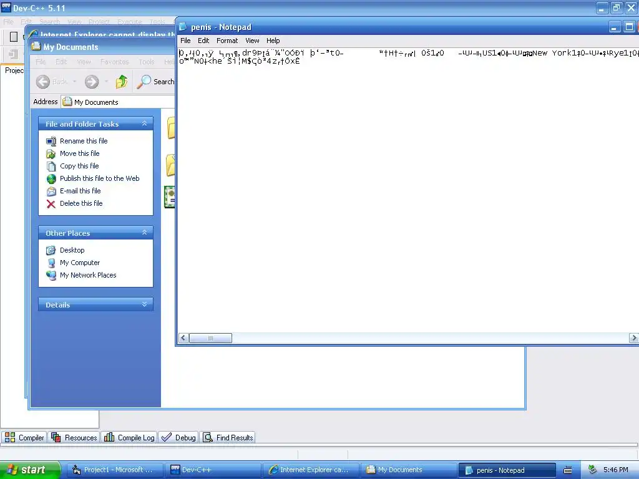Click the My Documents address bar field
This screenshot has height=479, width=639.
[118, 102]
